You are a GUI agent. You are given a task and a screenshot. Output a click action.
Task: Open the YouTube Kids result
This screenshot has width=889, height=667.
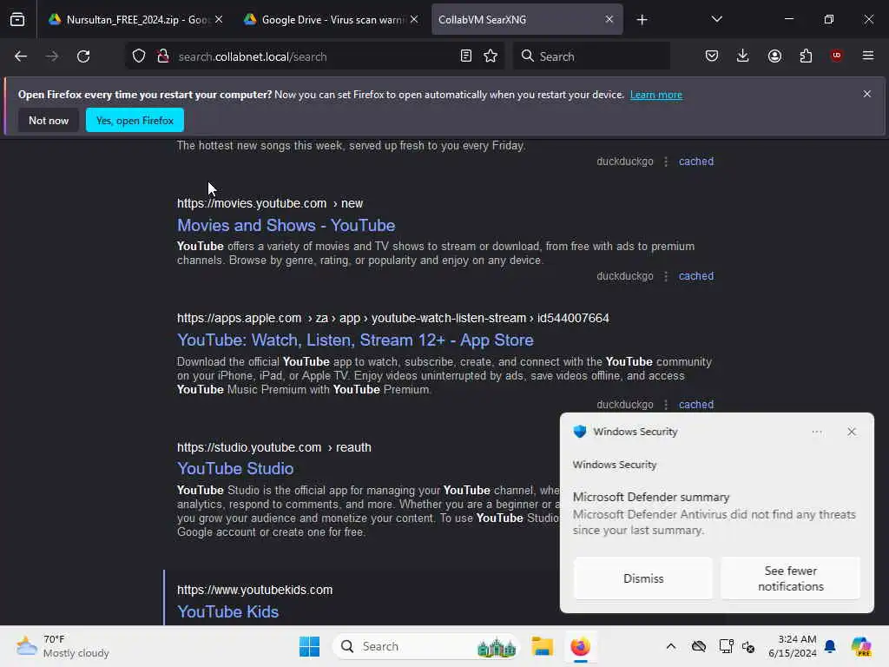pos(228,611)
